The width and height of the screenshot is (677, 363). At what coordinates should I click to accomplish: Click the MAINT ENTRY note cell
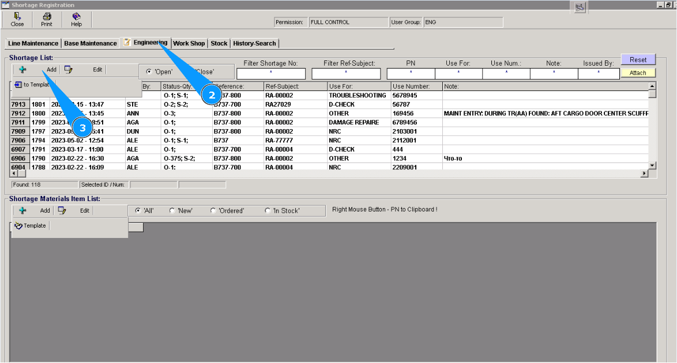click(546, 114)
